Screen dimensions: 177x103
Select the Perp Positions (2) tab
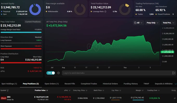pos(31,84)
